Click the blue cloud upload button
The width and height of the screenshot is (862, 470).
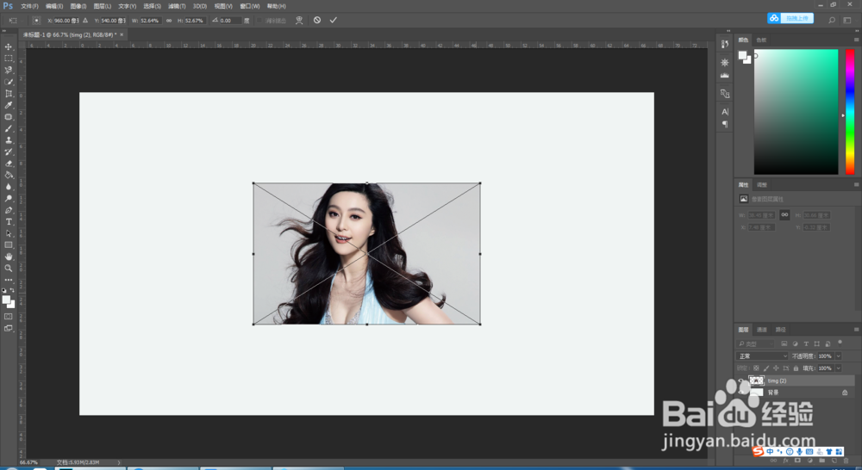point(790,18)
